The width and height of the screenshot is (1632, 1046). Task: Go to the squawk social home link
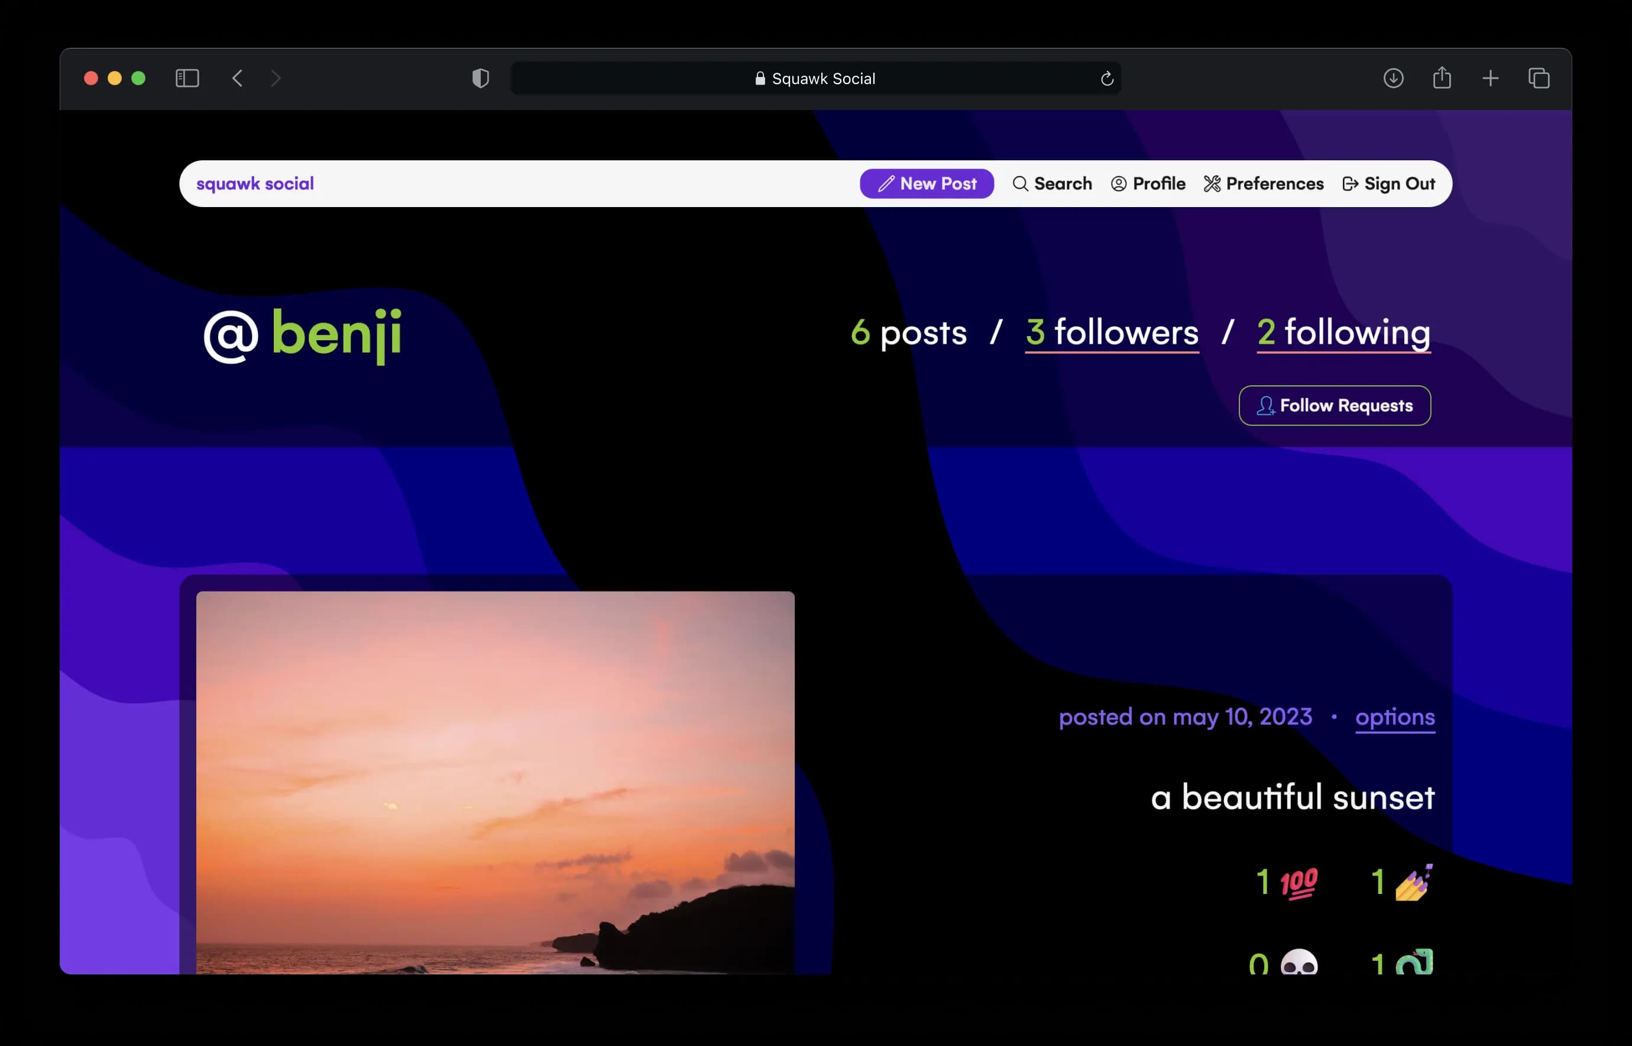click(256, 183)
